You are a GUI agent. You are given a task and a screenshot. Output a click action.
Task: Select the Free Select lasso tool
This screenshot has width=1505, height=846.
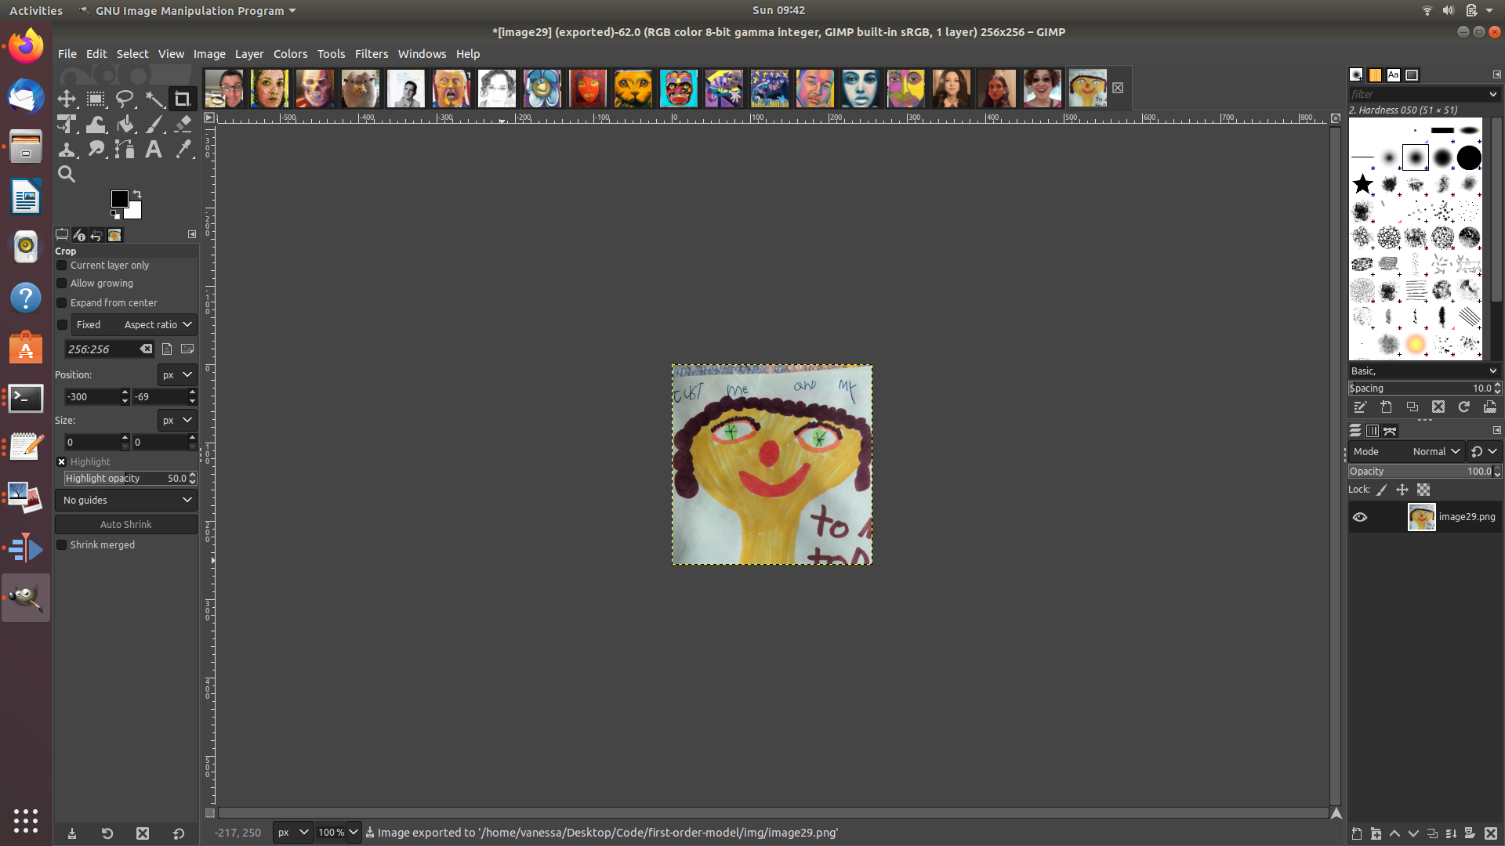(125, 99)
